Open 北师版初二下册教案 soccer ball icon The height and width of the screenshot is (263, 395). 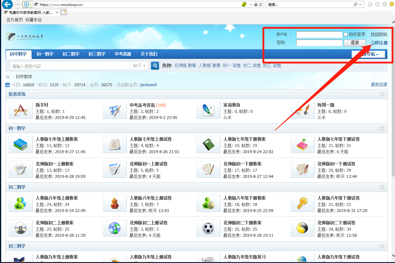point(208,228)
